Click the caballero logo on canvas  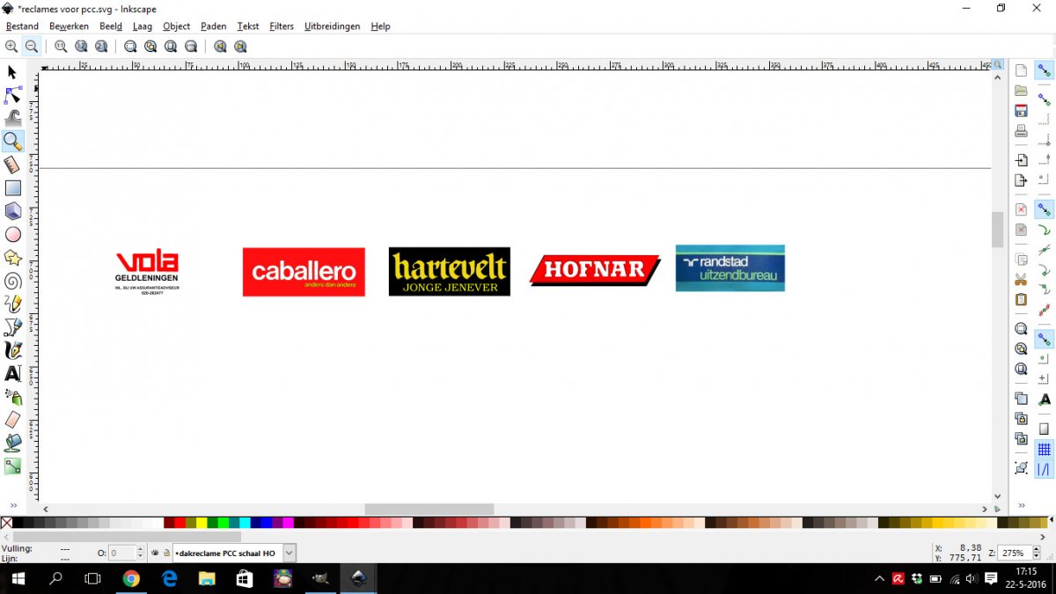click(304, 272)
